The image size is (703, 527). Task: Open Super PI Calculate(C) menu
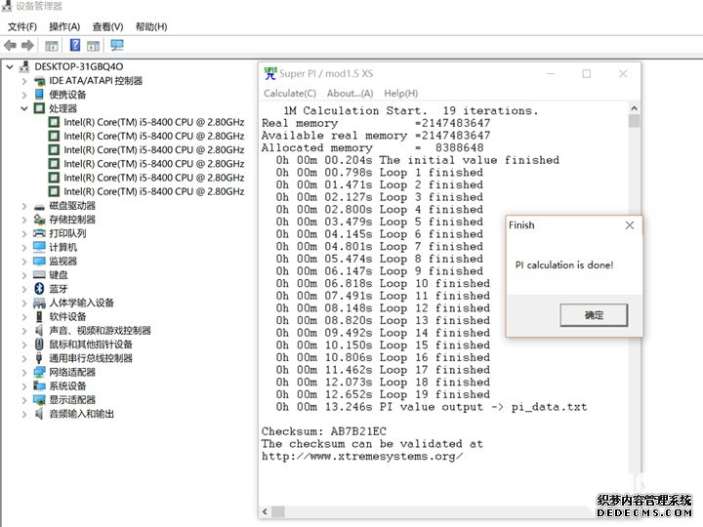point(290,94)
